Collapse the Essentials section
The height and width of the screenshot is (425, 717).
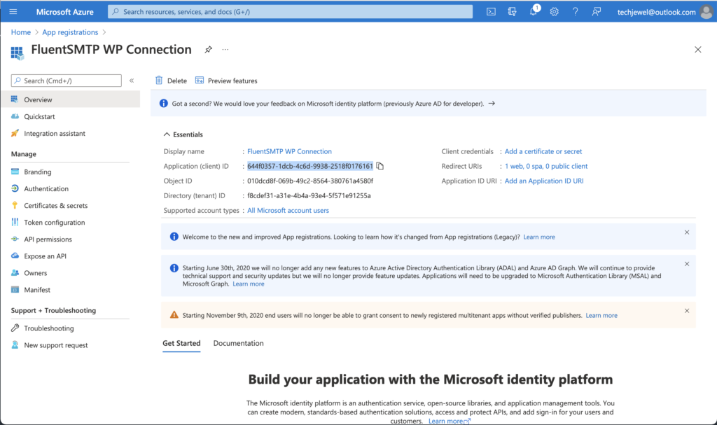tap(167, 134)
